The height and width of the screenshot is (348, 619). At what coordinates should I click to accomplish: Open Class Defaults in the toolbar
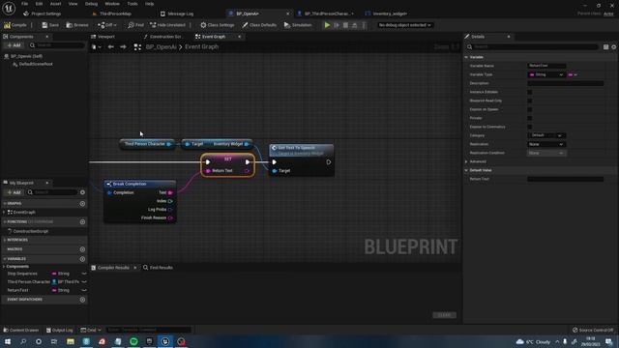coord(259,25)
